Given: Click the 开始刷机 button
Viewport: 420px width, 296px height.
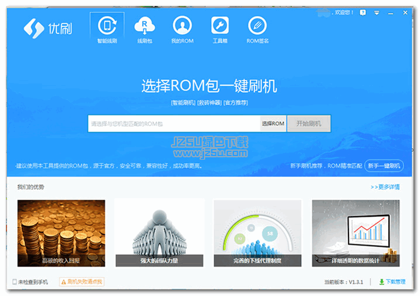Looking at the screenshot, I should coord(309,124).
